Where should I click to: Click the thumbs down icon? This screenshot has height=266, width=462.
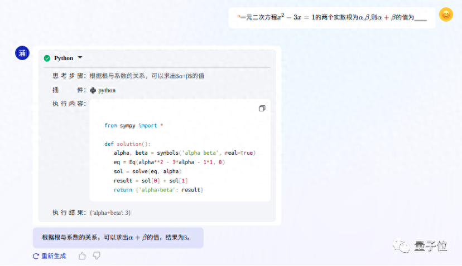[x=97, y=256]
